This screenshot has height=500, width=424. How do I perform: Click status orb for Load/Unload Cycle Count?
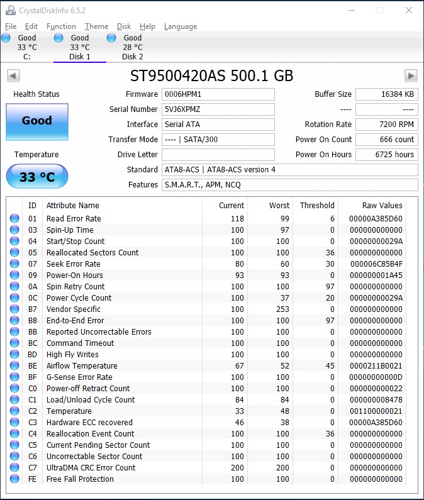[14, 399]
